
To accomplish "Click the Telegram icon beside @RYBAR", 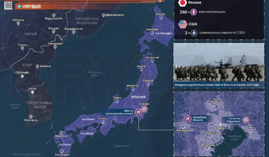I will (x=18, y=6).
